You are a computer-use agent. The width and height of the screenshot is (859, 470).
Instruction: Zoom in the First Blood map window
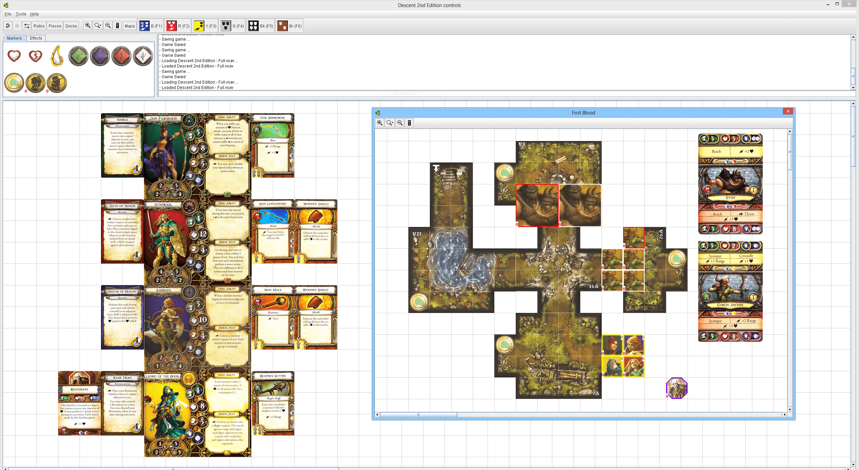[x=380, y=123]
